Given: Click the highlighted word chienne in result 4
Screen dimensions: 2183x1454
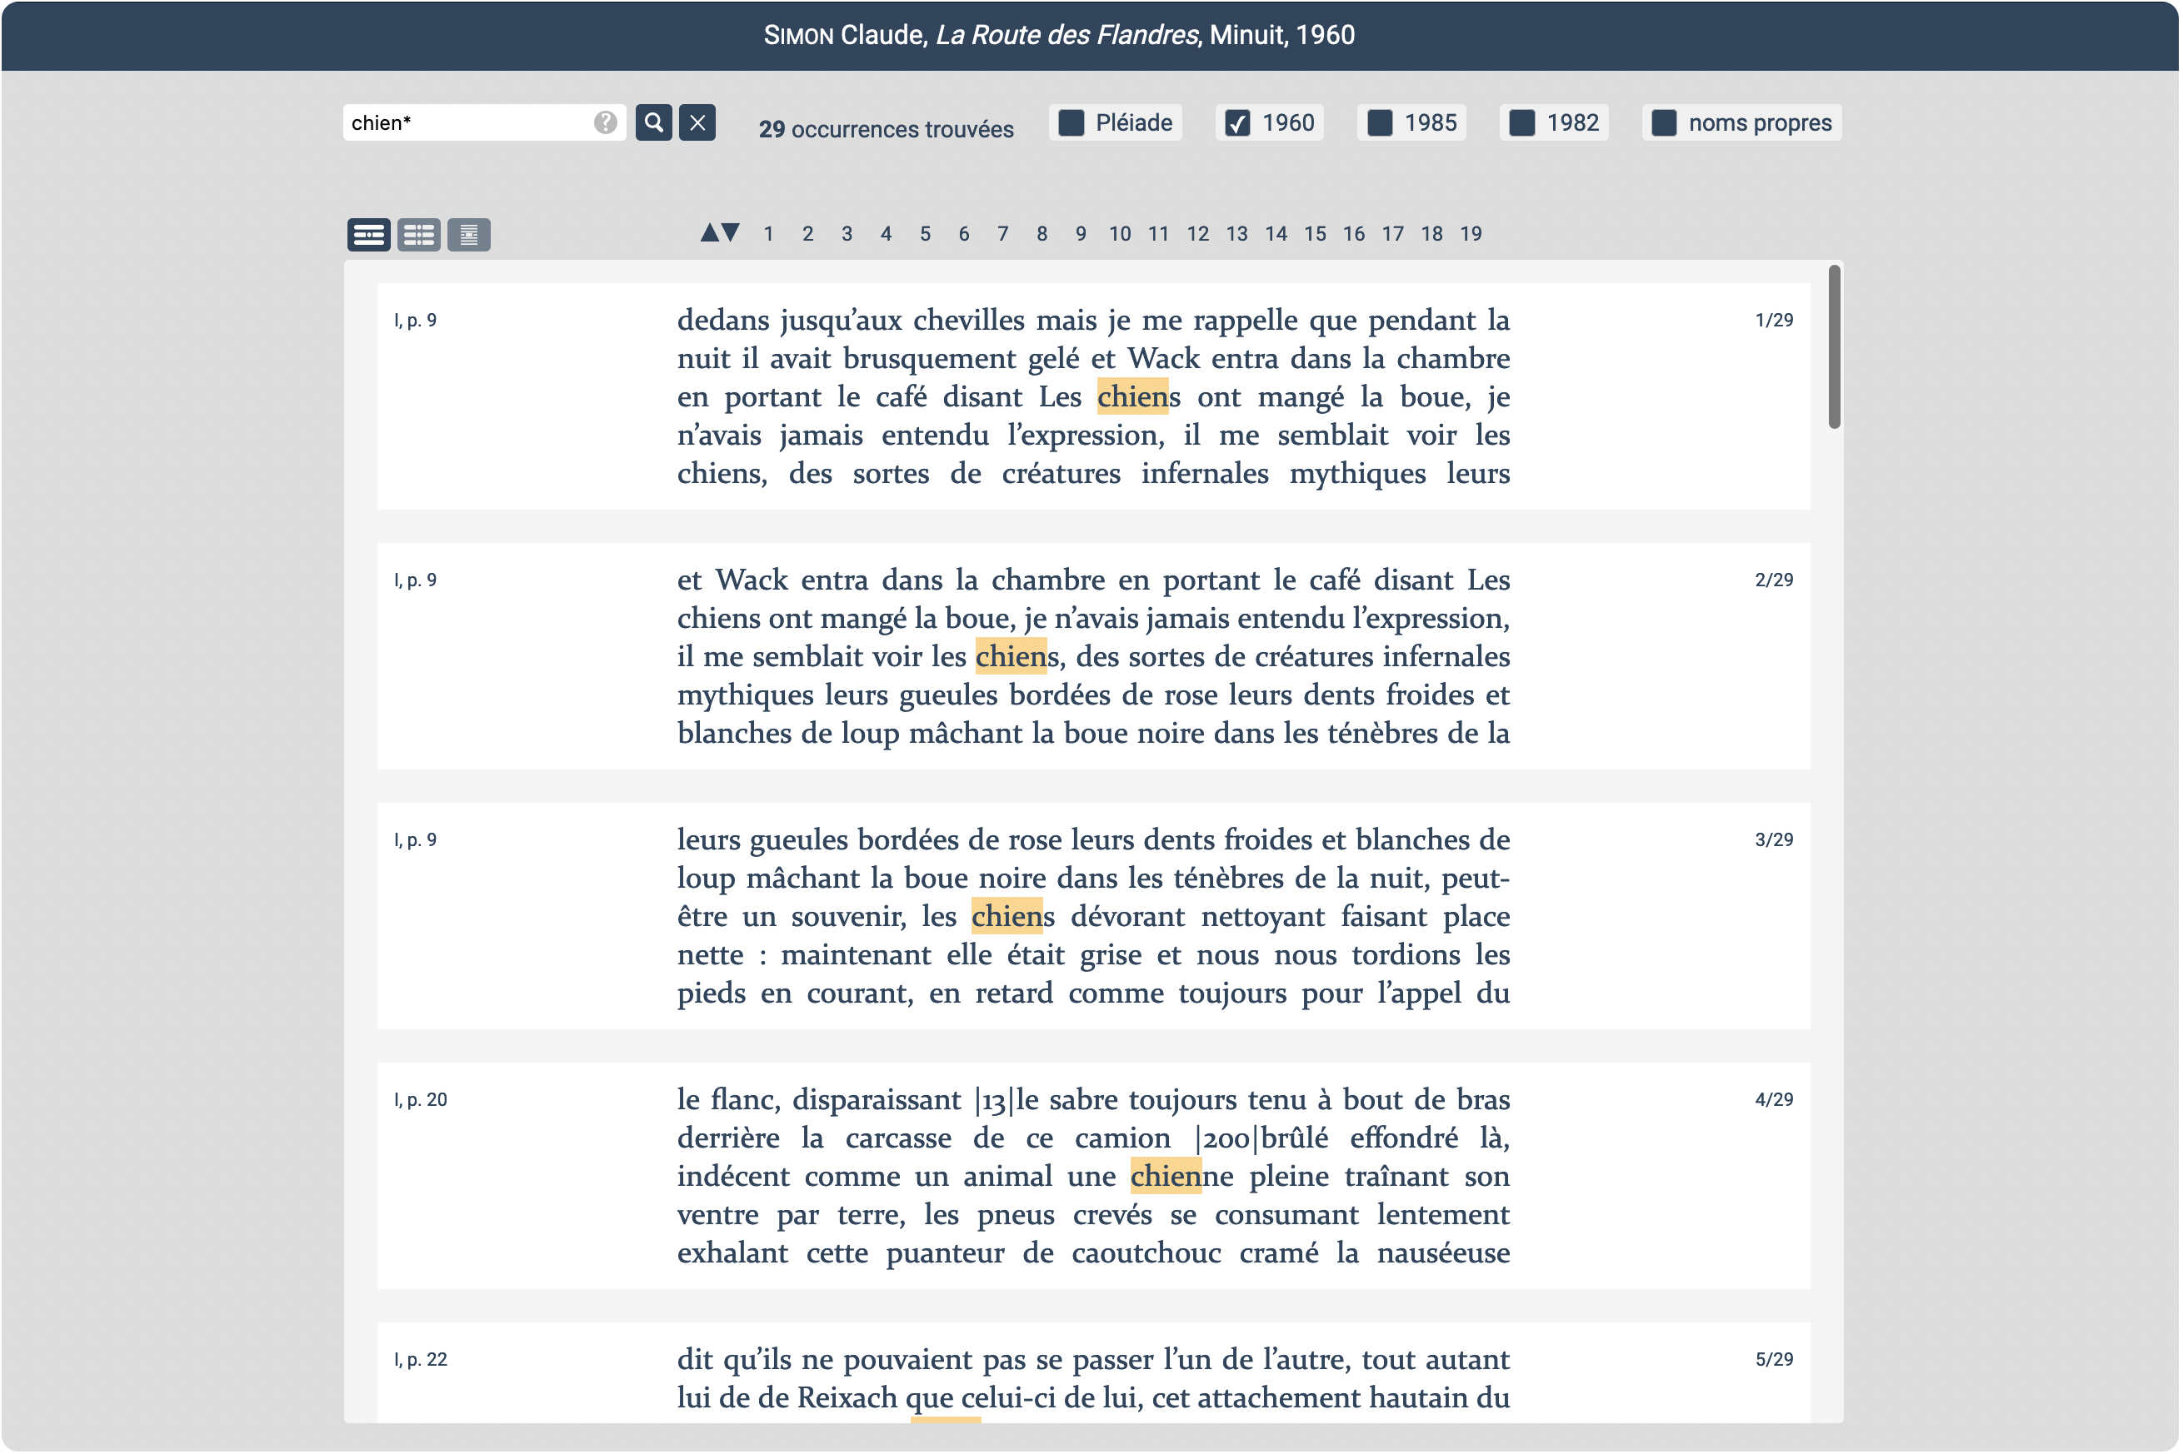Looking at the screenshot, I should (x=1166, y=1176).
